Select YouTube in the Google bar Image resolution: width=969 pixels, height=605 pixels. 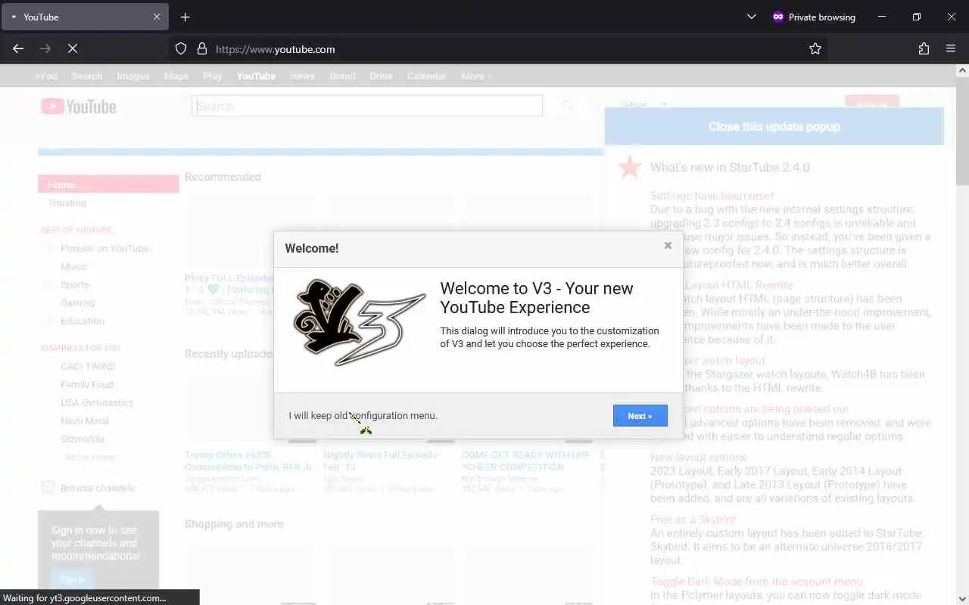click(x=256, y=76)
